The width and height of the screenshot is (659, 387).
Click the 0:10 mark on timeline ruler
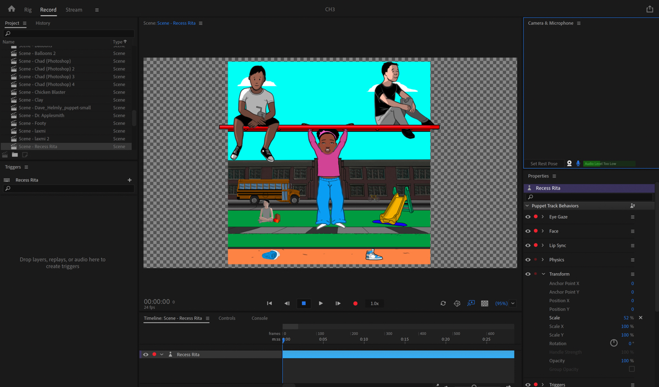pyautogui.click(x=364, y=339)
